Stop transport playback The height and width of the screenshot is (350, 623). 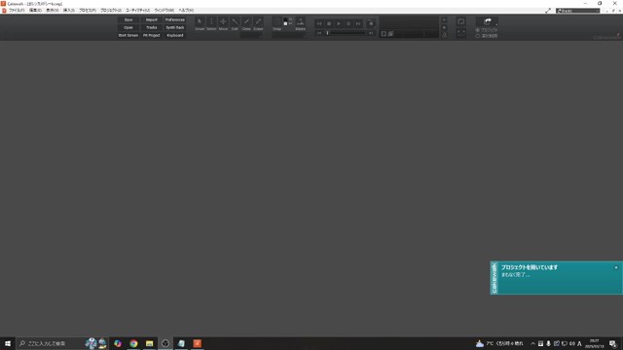[329, 23]
